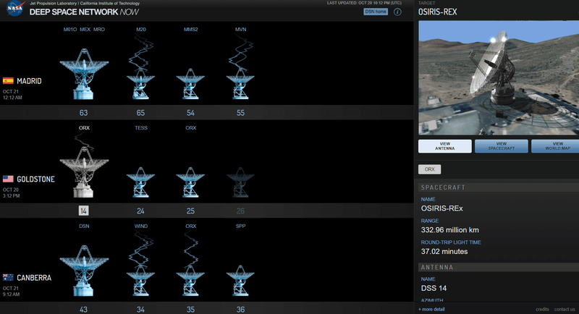Click antenna number 65 label

coord(140,113)
